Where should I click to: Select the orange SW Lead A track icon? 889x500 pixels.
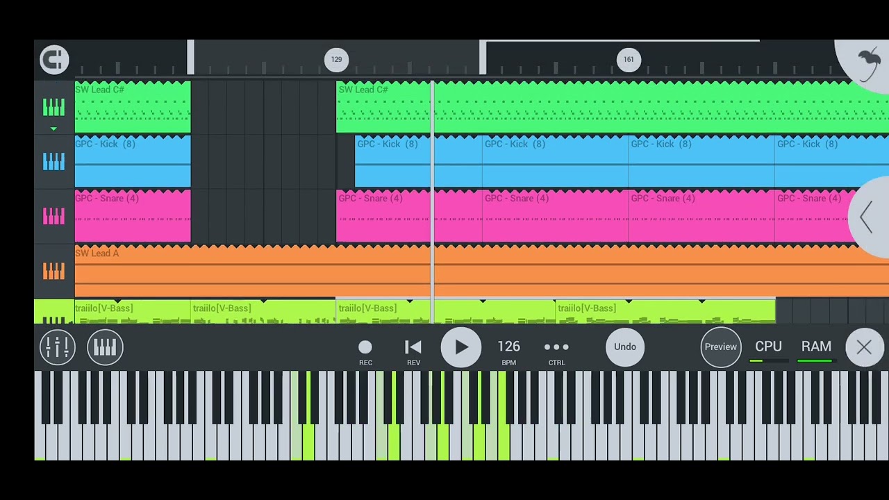tap(53, 271)
